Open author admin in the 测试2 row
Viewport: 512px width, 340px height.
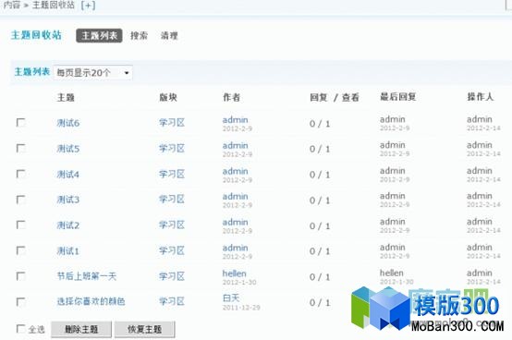pos(235,222)
